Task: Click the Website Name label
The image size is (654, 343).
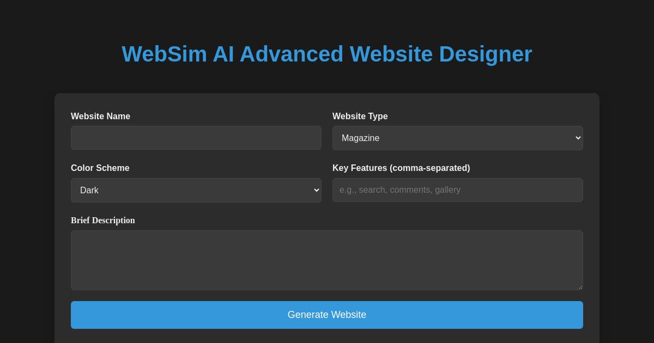Action: pos(100,117)
